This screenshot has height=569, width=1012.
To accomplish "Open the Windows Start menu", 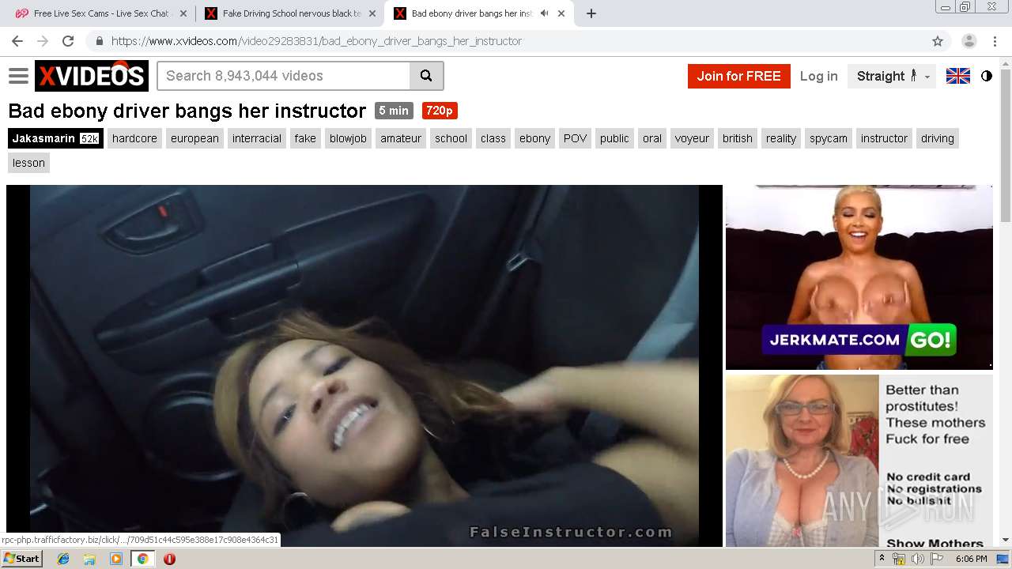I will pyautogui.click(x=21, y=559).
